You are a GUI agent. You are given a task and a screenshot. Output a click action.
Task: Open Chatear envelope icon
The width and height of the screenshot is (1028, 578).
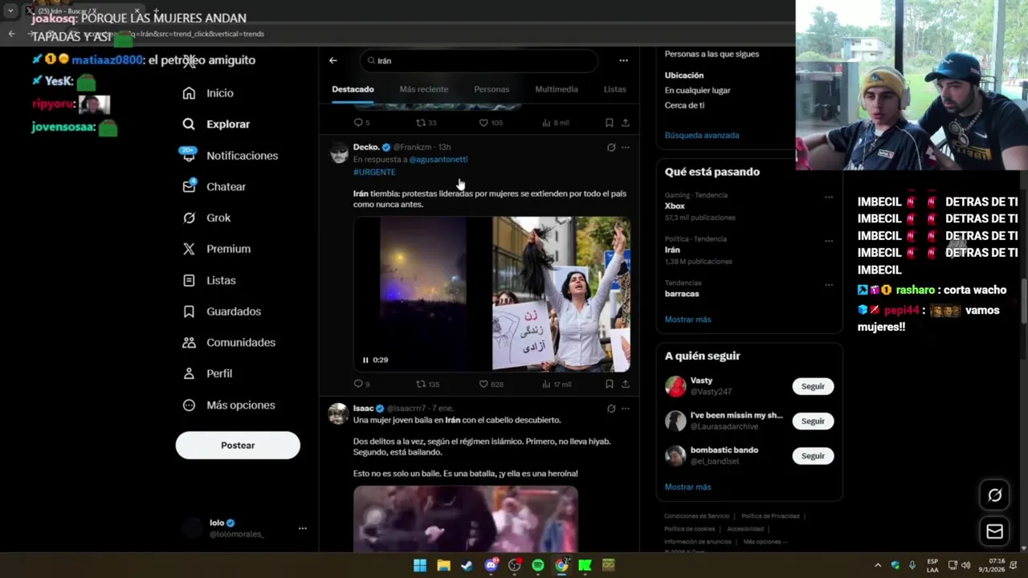(x=189, y=186)
